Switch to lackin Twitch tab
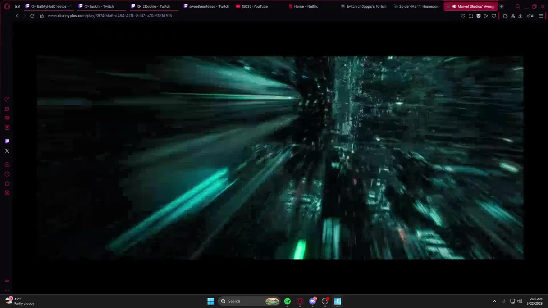The image size is (548, 308). pyautogui.click(x=101, y=6)
